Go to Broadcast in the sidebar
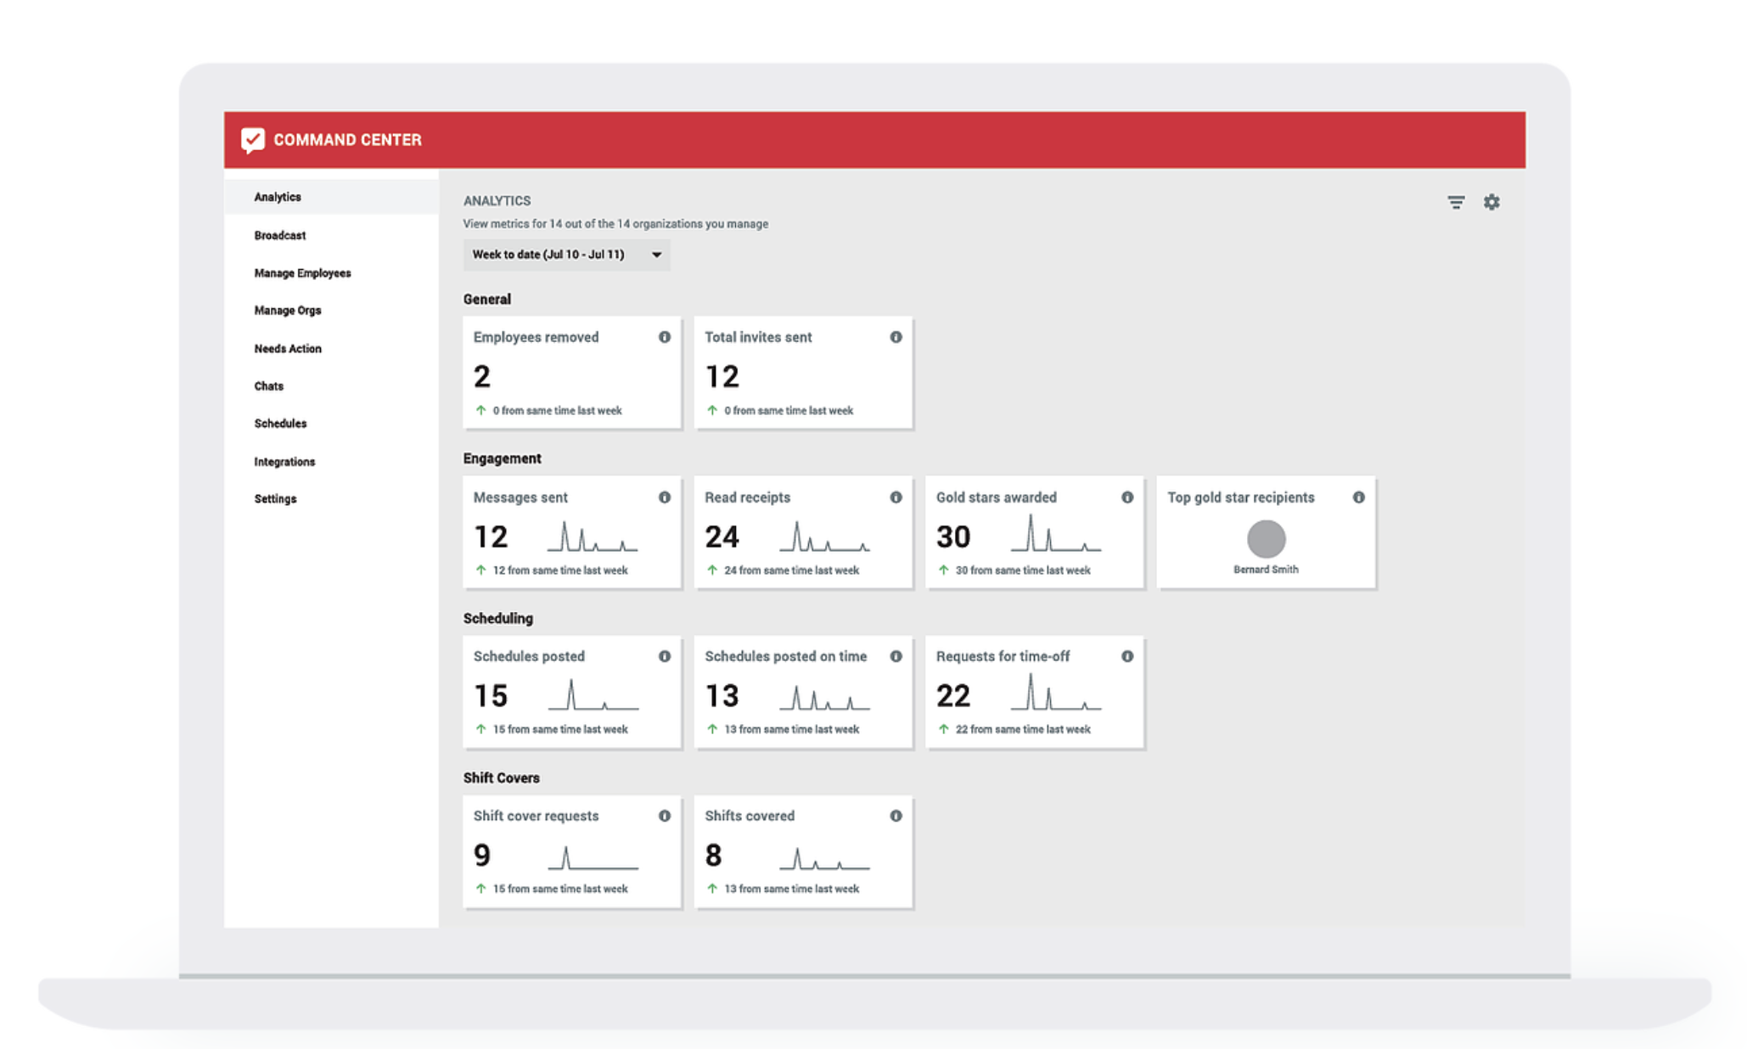Image resolution: width=1747 pixels, height=1049 pixels. 280,235
